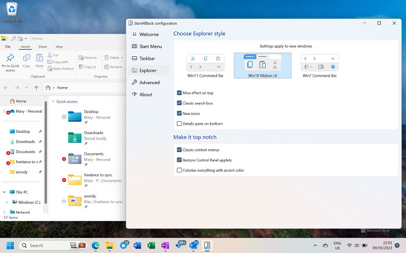Disable Mica effect on top
The image size is (406, 253).
(x=179, y=93)
